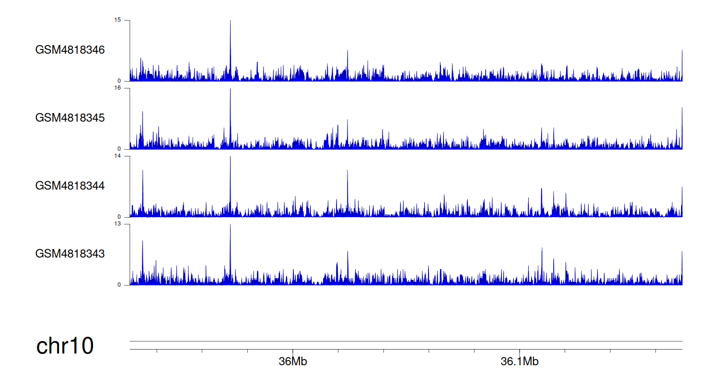Click the 36Mb axis position label

point(292,362)
